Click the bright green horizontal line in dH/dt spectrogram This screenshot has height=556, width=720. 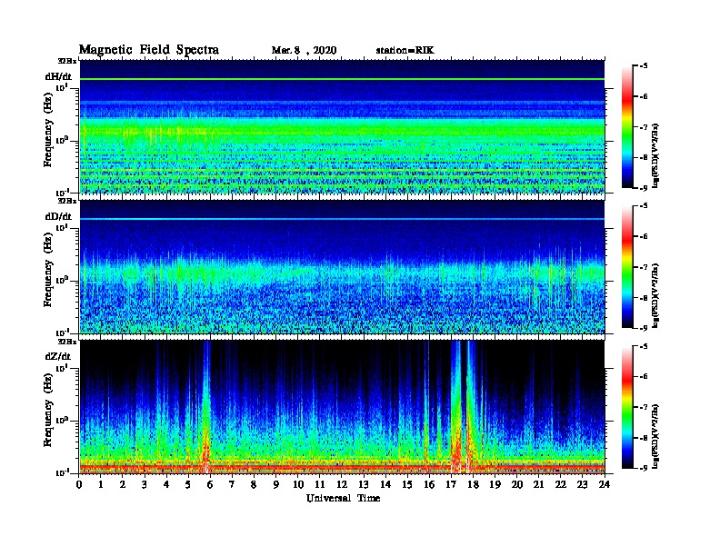pyautogui.click(x=342, y=79)
